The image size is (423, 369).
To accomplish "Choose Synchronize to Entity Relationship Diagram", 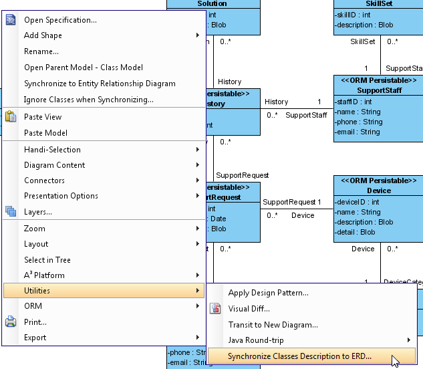I will pos(104,84).
